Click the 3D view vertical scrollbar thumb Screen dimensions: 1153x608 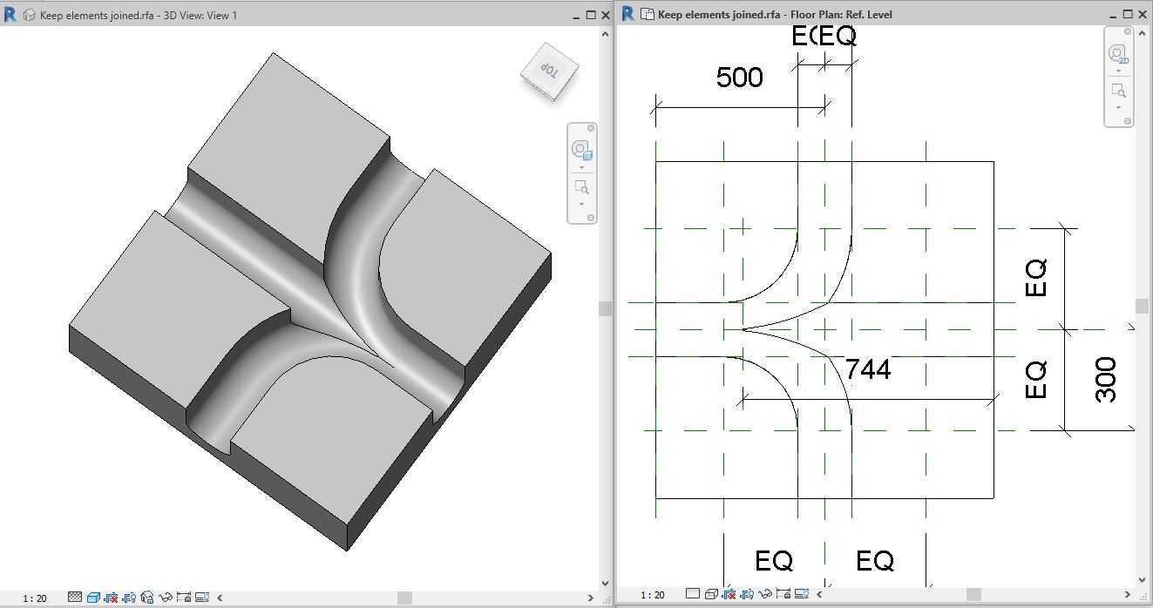click(606, 308)
